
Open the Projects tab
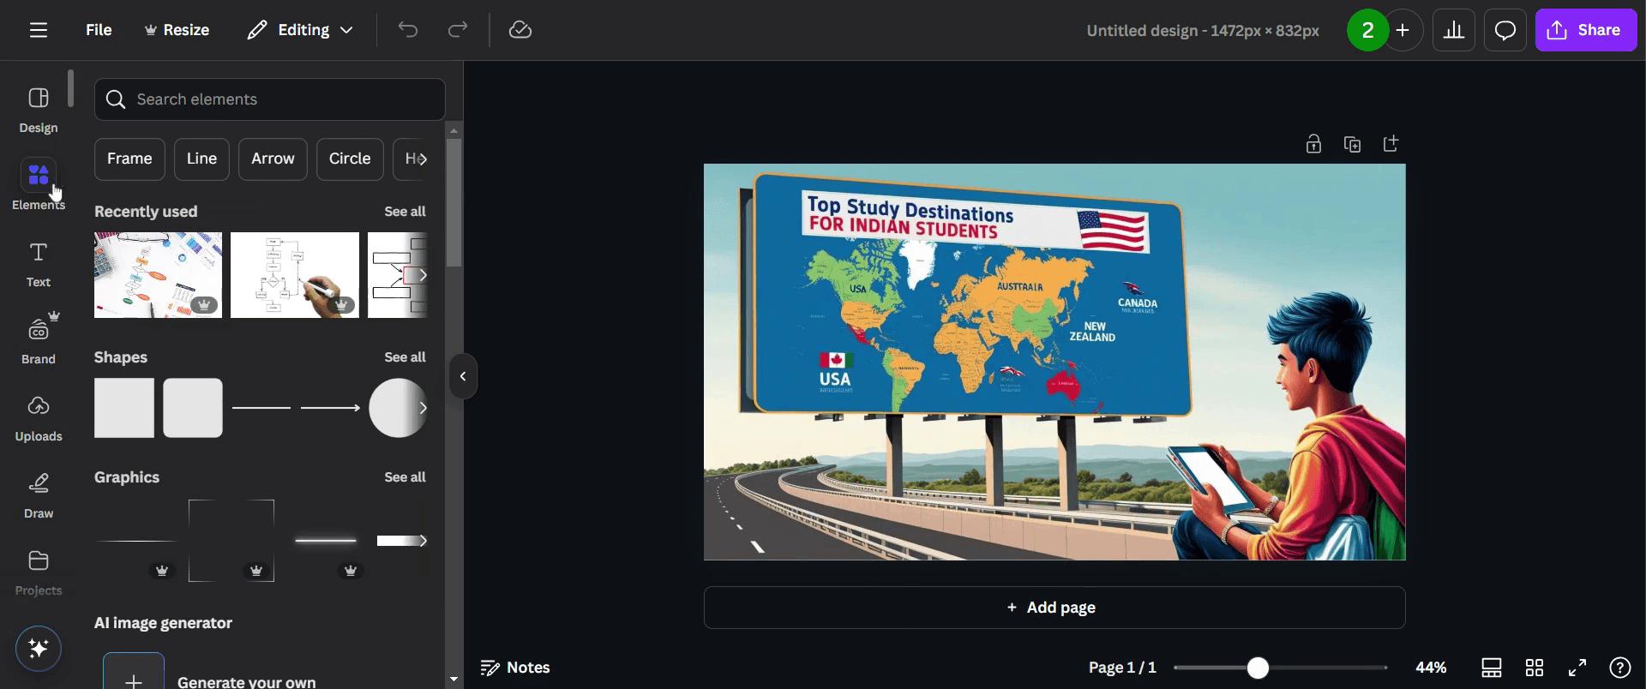[39, 572]
